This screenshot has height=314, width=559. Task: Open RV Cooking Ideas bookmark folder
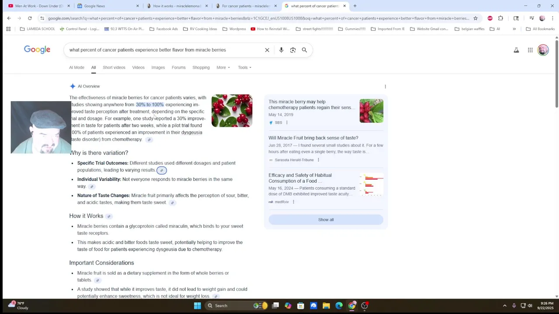(200, 29)
